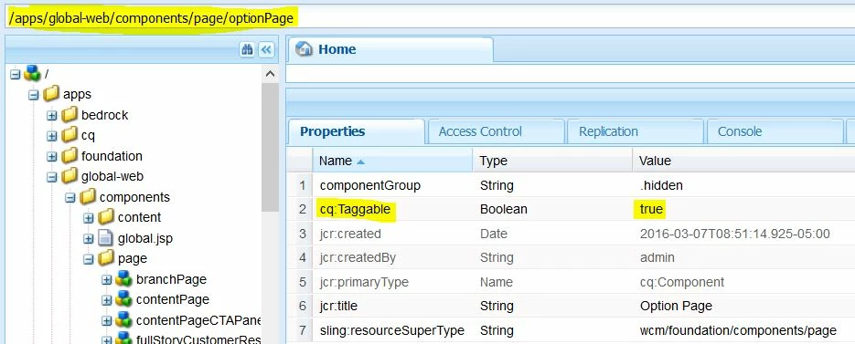Screen dimensions: 855x344
Task: Select the sling:resourceSuperType property name
Action: 392,330
